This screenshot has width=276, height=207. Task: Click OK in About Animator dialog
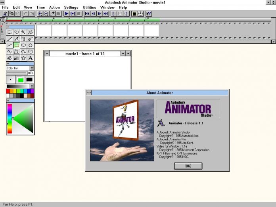pyautogui.click(x=188, y=166)
